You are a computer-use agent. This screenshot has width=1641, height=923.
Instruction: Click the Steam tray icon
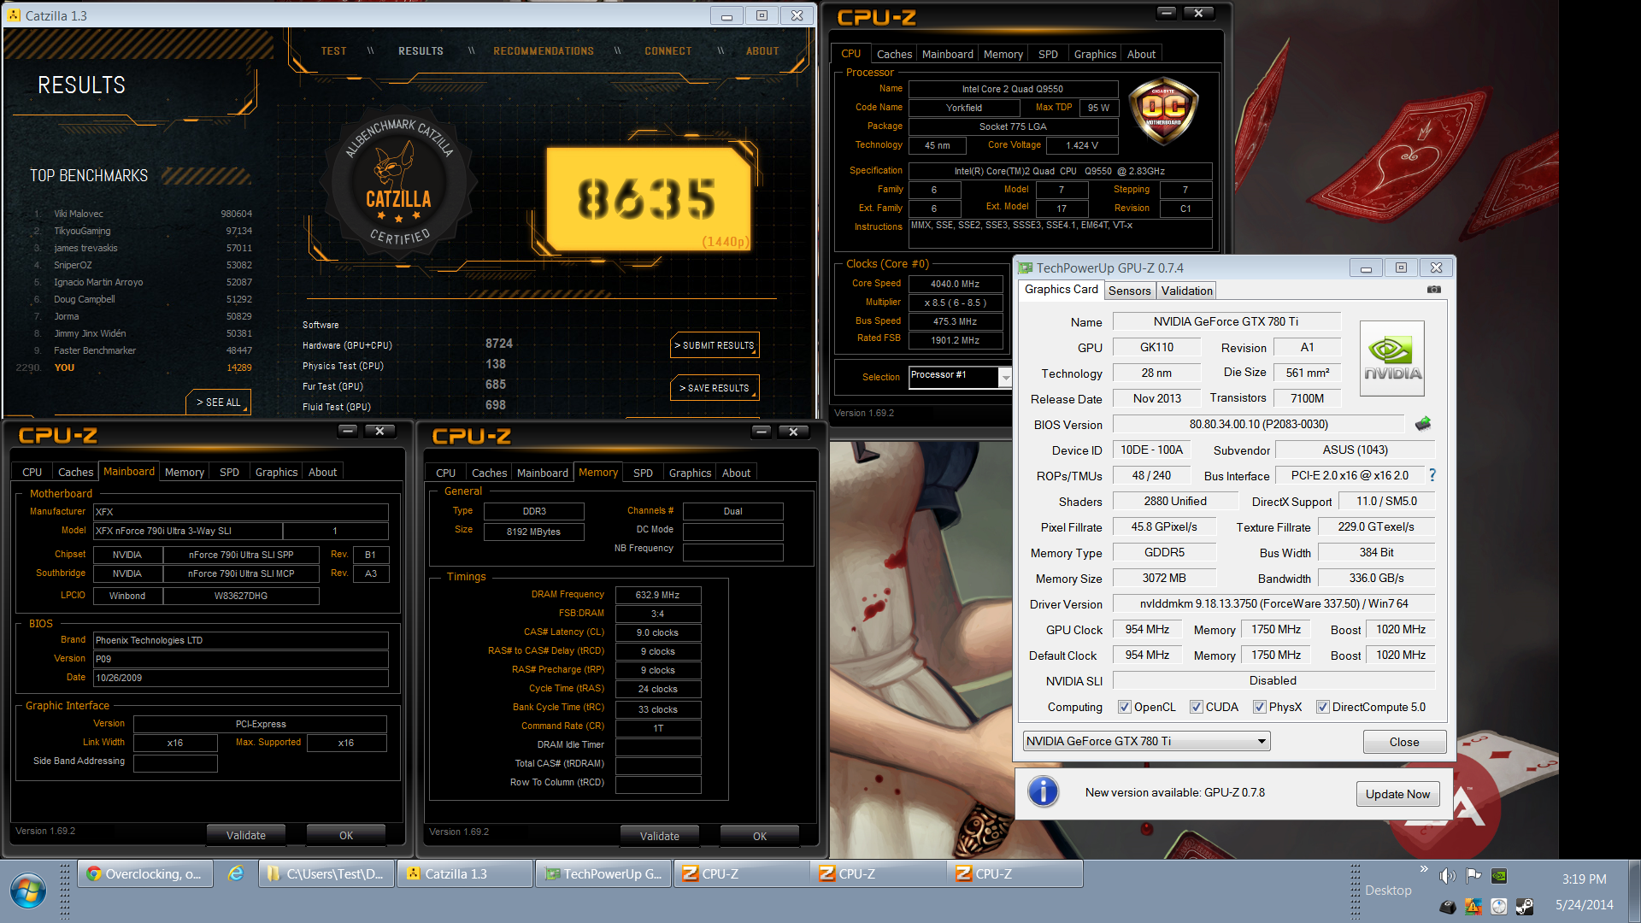coord(1525,907)
